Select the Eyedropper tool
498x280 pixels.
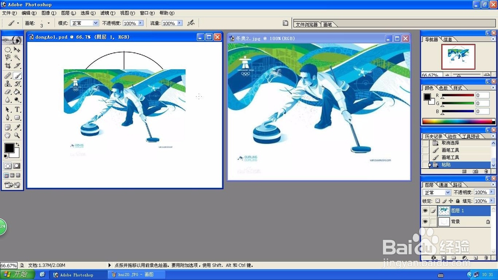[17, 128]
